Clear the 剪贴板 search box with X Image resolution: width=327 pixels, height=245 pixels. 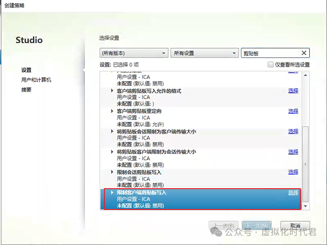coord(304,53)
